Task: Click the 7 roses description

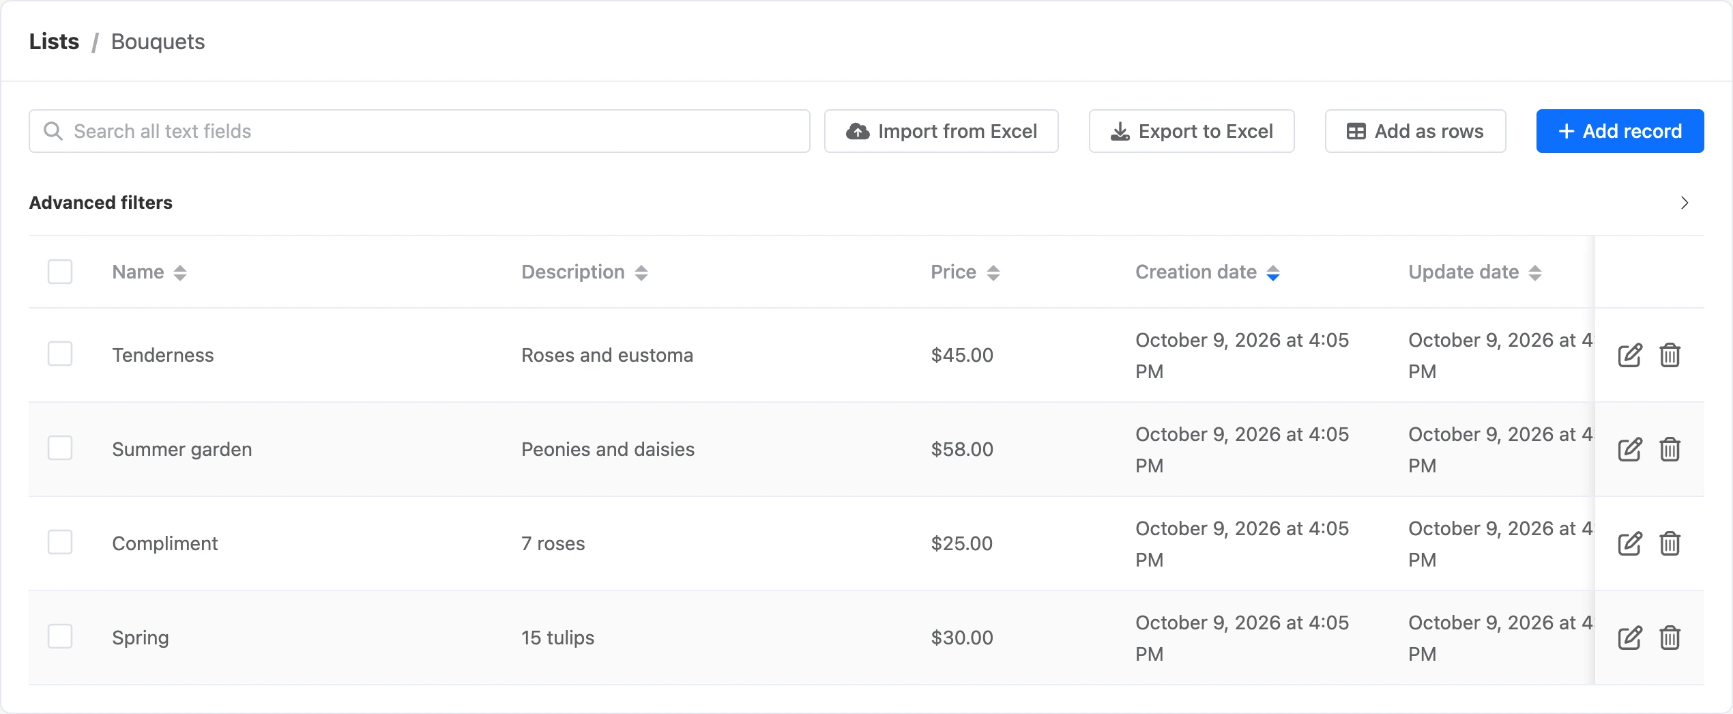Action: [x=553, y=543]
